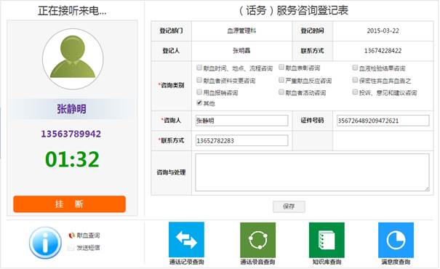Click caller phone number 13563789942
This screenshot has width=440, height=269.
[x=71, y=134]
